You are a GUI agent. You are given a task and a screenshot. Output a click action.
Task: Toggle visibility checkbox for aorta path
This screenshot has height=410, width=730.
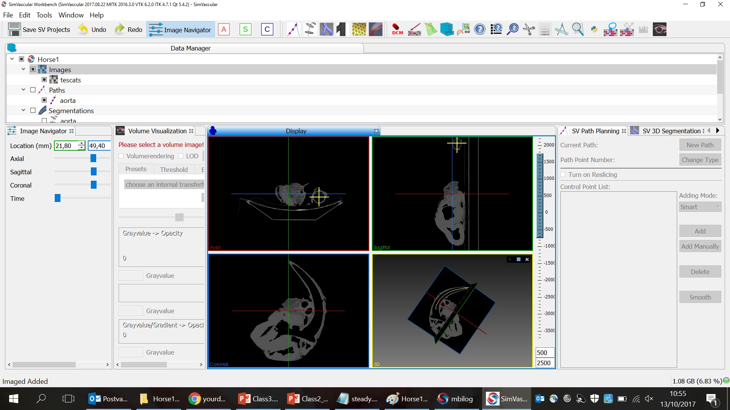pyautogui.click(x=44, y=100)
